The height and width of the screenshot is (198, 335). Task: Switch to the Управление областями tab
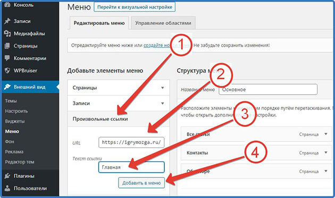(x=163, y=23)
